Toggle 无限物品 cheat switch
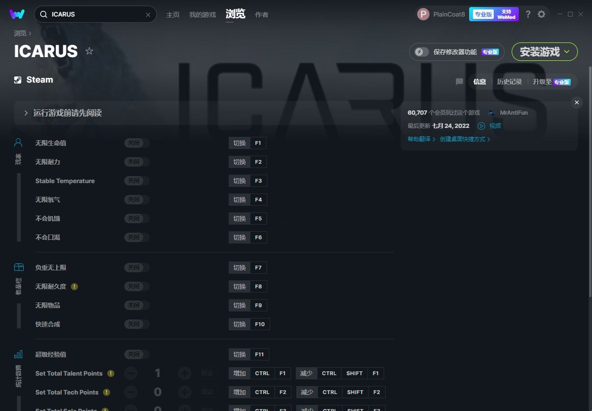Image resolution: width=592 pixels, height=411 pixels. (x=137, y=305)
